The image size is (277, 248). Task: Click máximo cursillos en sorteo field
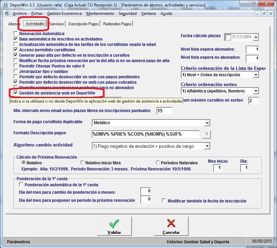(x=254, y=101)
